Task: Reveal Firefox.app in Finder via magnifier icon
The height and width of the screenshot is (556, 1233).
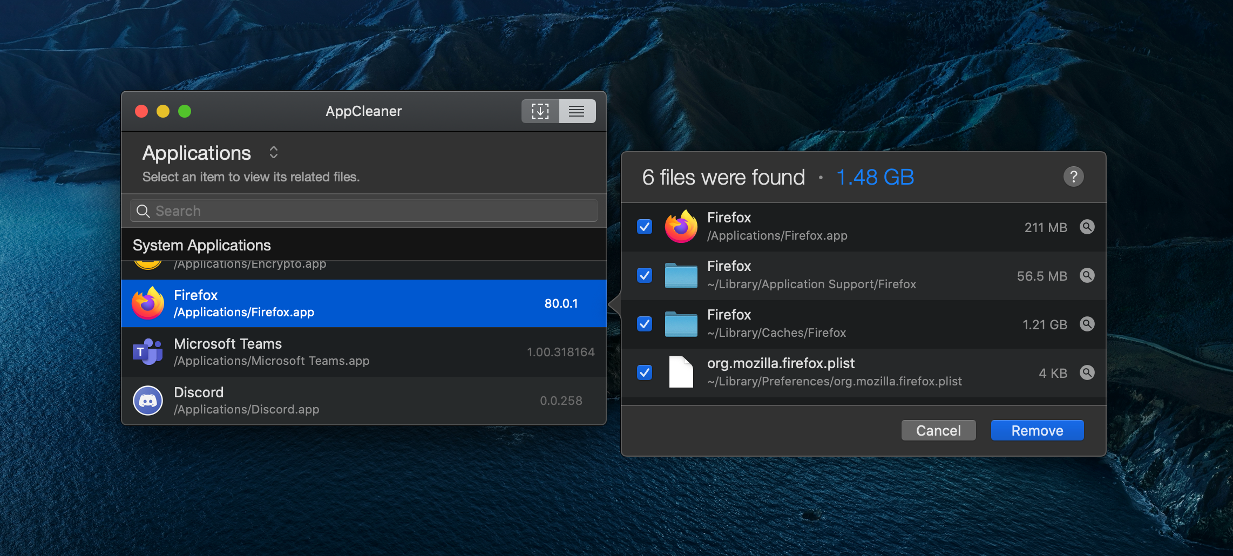Action: tap(1087, 227)
